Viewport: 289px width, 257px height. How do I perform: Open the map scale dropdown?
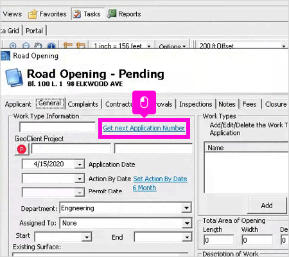tap(149, 46)
